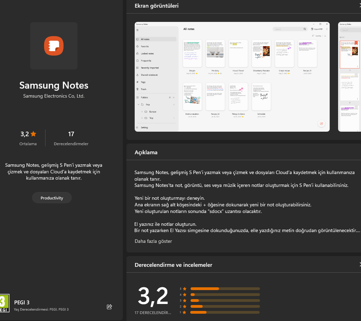Open the first Samsung Notes screenshot

[232, 77]
